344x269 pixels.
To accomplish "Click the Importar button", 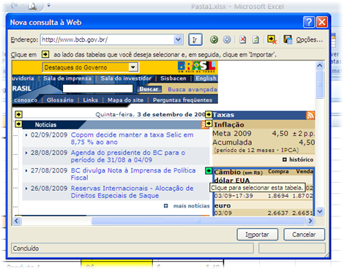I will (258, 235).
